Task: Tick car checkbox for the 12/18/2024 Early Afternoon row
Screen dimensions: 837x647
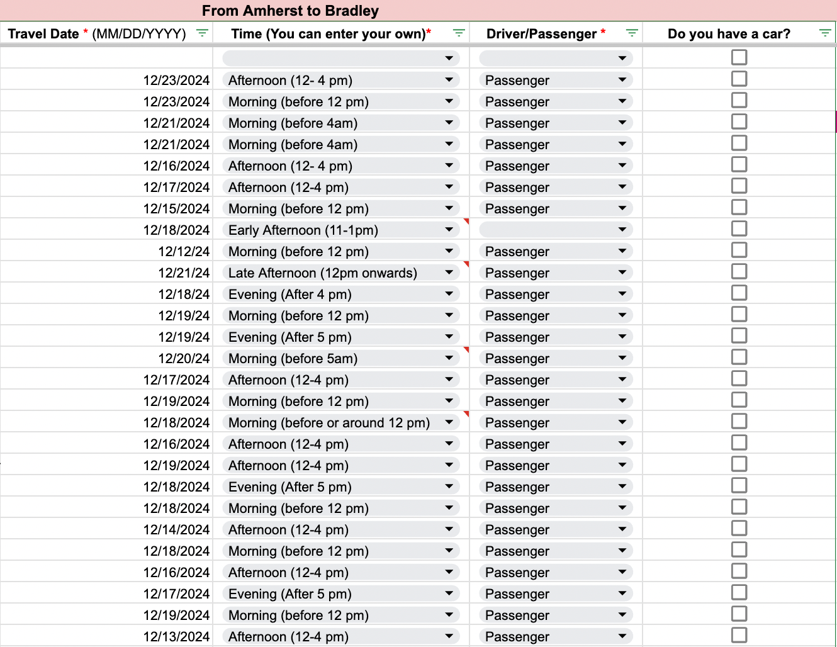Action: [x=739, y=228]
